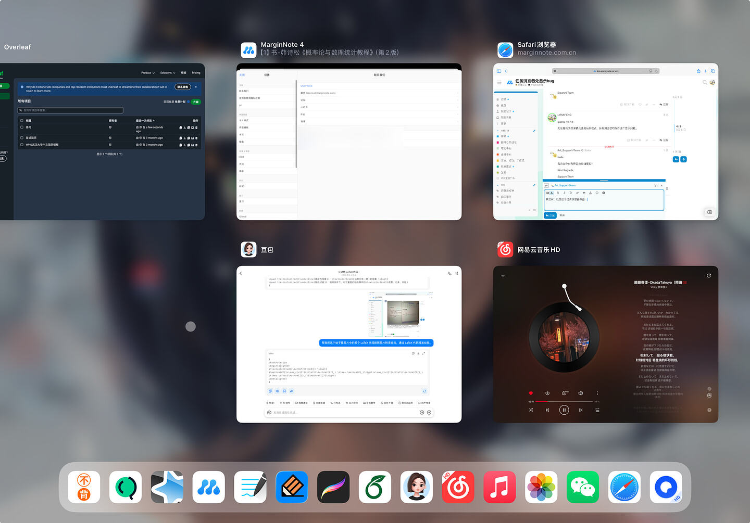Launch Apple Music from the dock
Screen dimensions: 750x523
point(499,487)
